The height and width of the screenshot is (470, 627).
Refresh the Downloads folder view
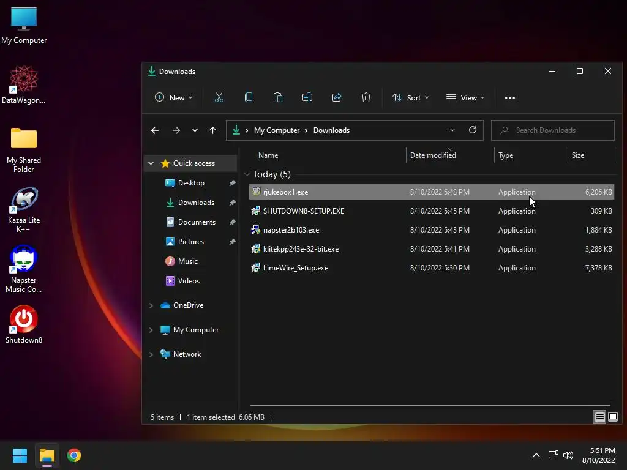pyautogui.click(x=473, y=130)
